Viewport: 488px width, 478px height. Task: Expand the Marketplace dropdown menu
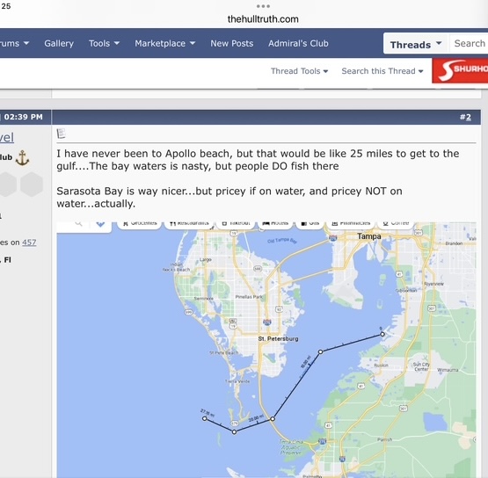pyautogui.click(x=165, y=43)
